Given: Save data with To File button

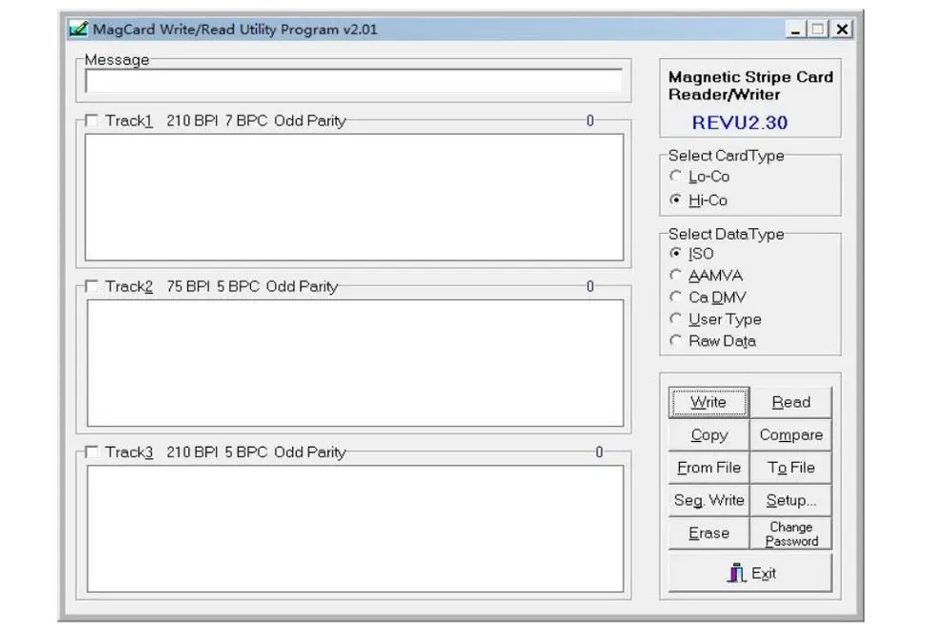Looking at the screenshot, I should click(791, 468).
